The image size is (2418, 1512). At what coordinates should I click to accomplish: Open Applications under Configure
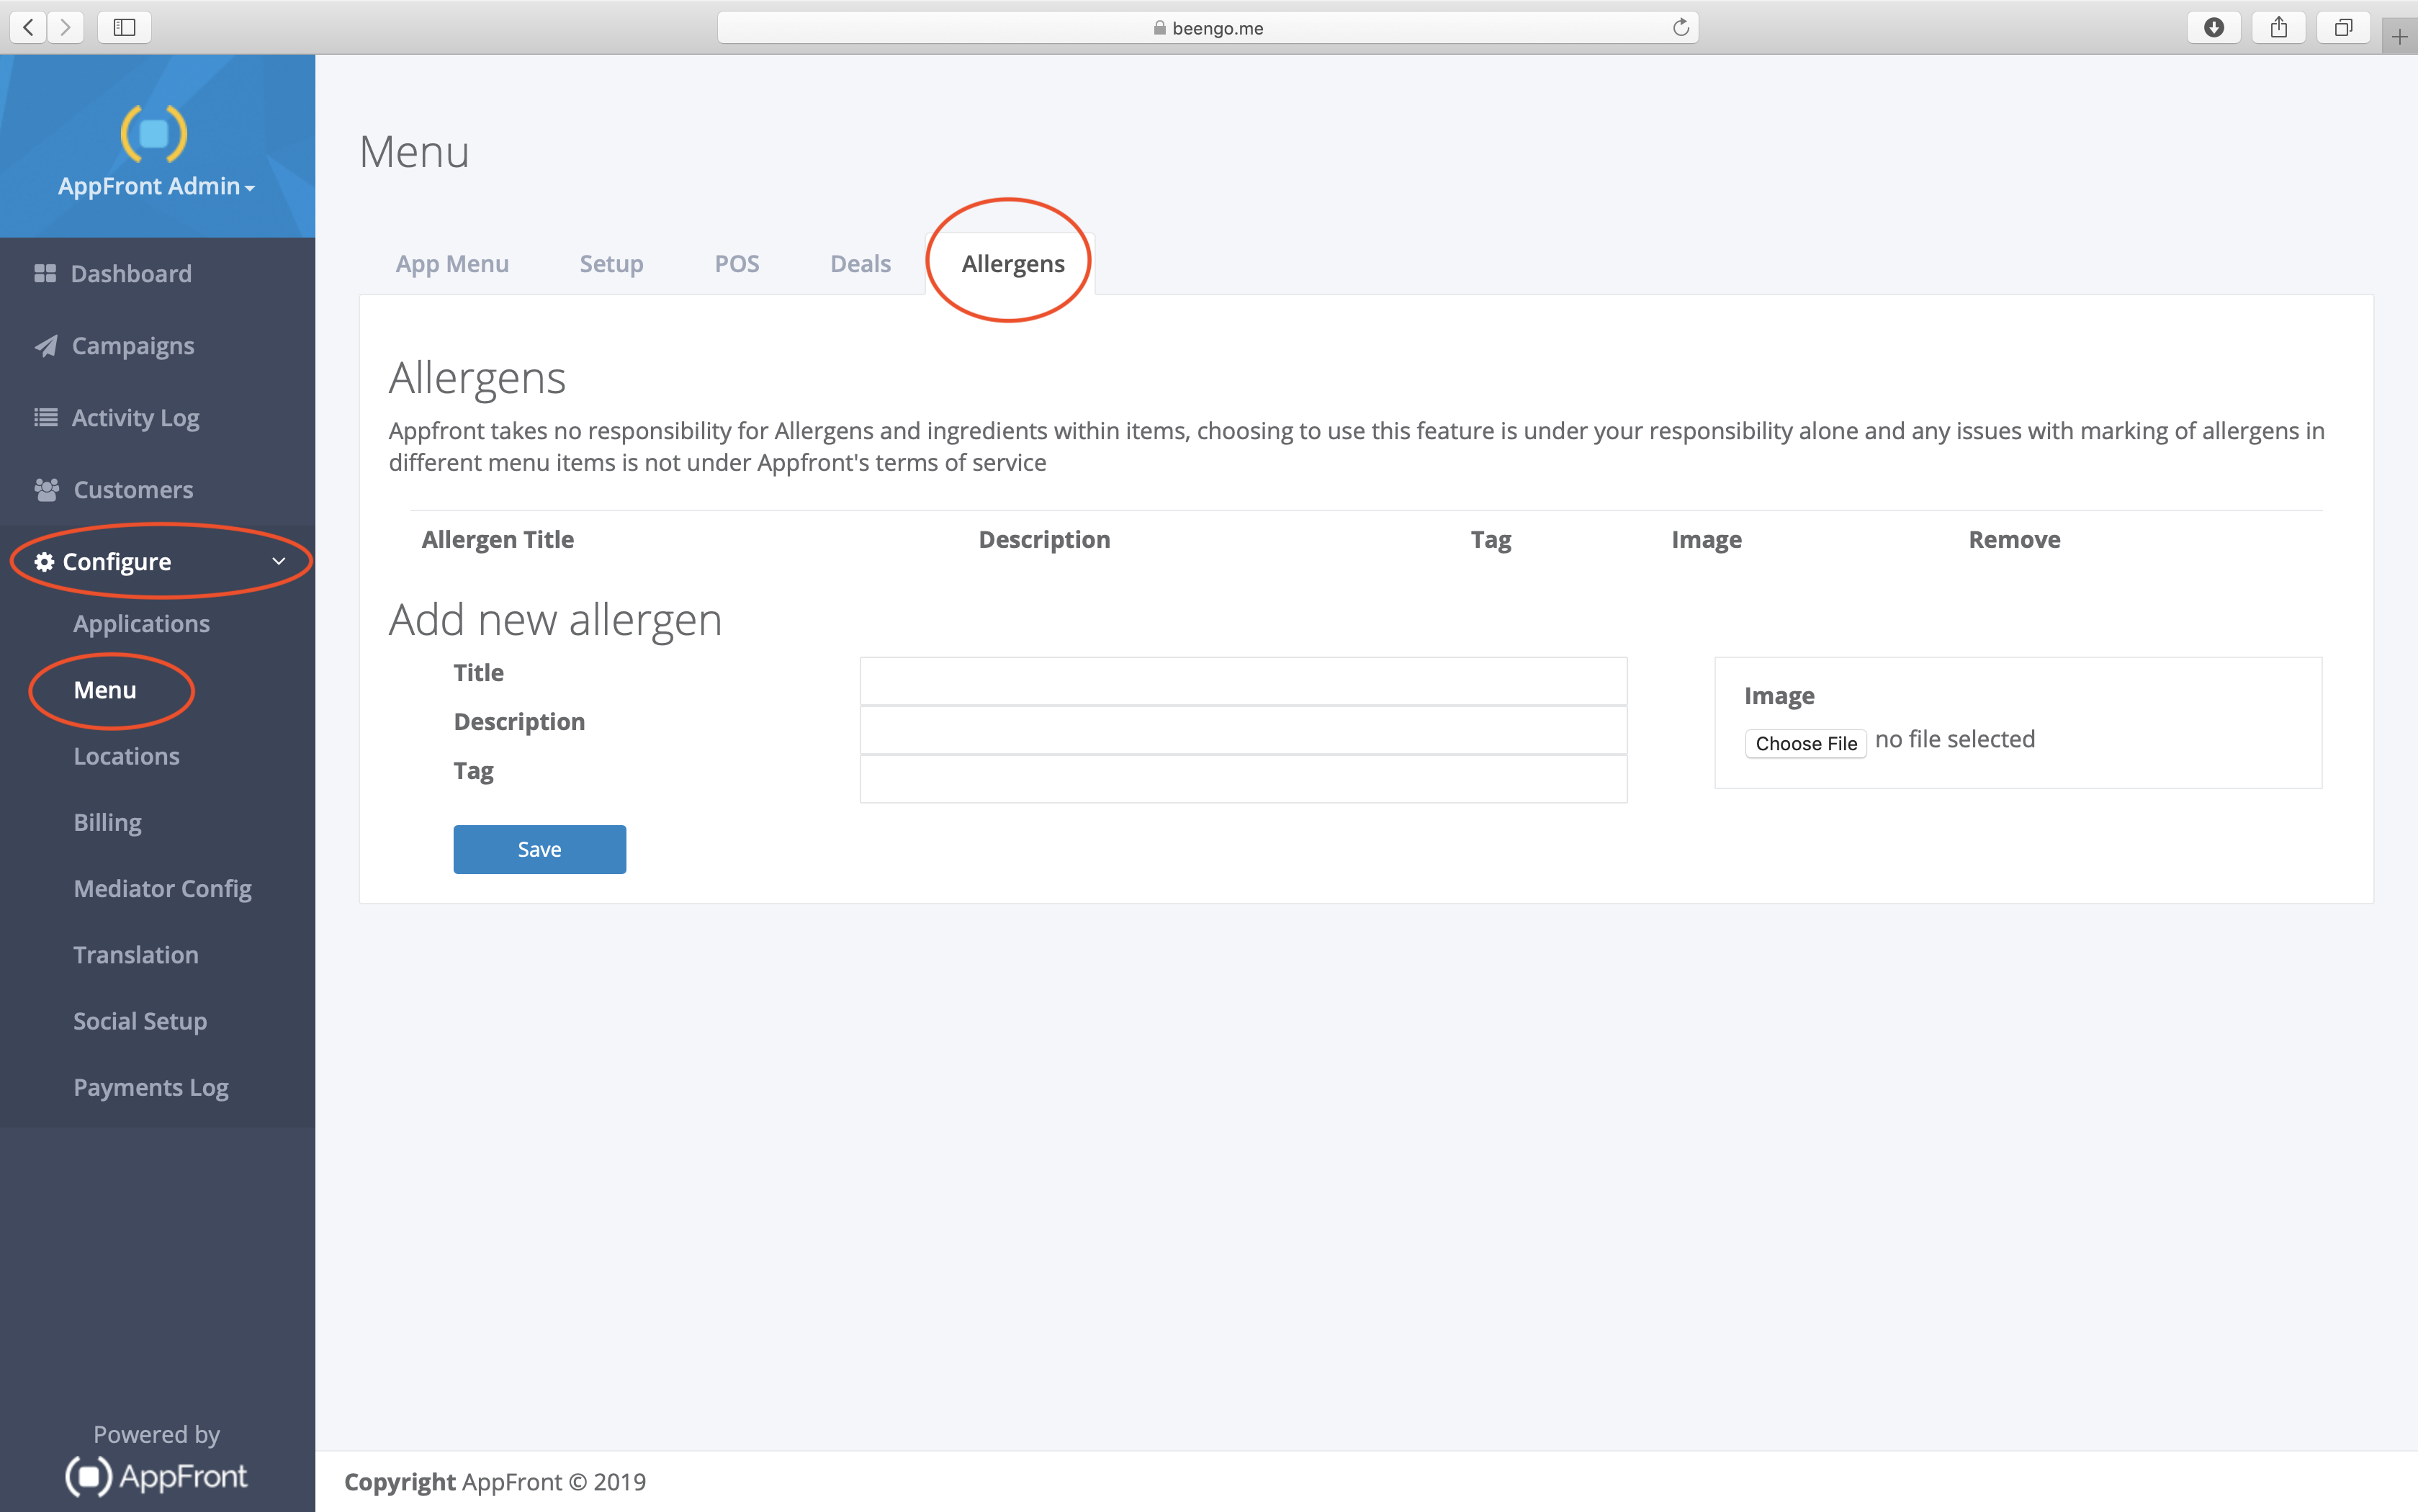(141, 624)
